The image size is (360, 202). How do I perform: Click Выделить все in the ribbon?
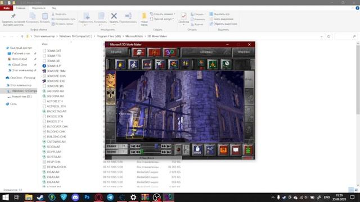pyautogui.click(x=219, y=14)
